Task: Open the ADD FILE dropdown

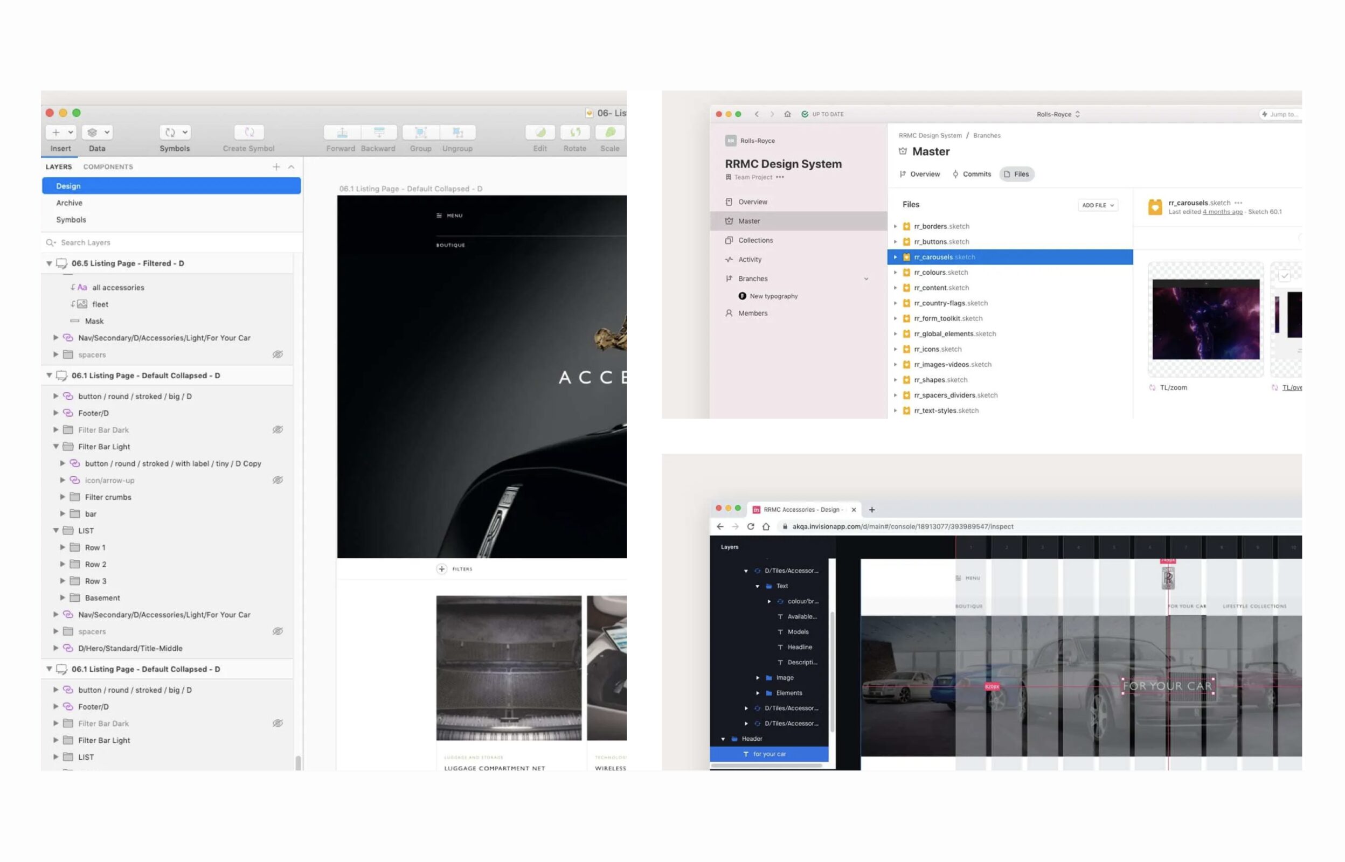Action: [1098, 205]
